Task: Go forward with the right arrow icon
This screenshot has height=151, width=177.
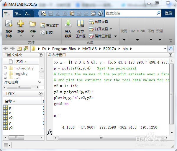Action: [x=12, y=48]
